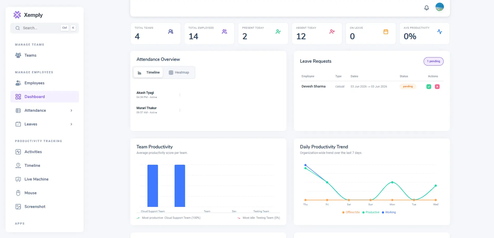Expand the Leaves submenu chevron

pos(71,124)
